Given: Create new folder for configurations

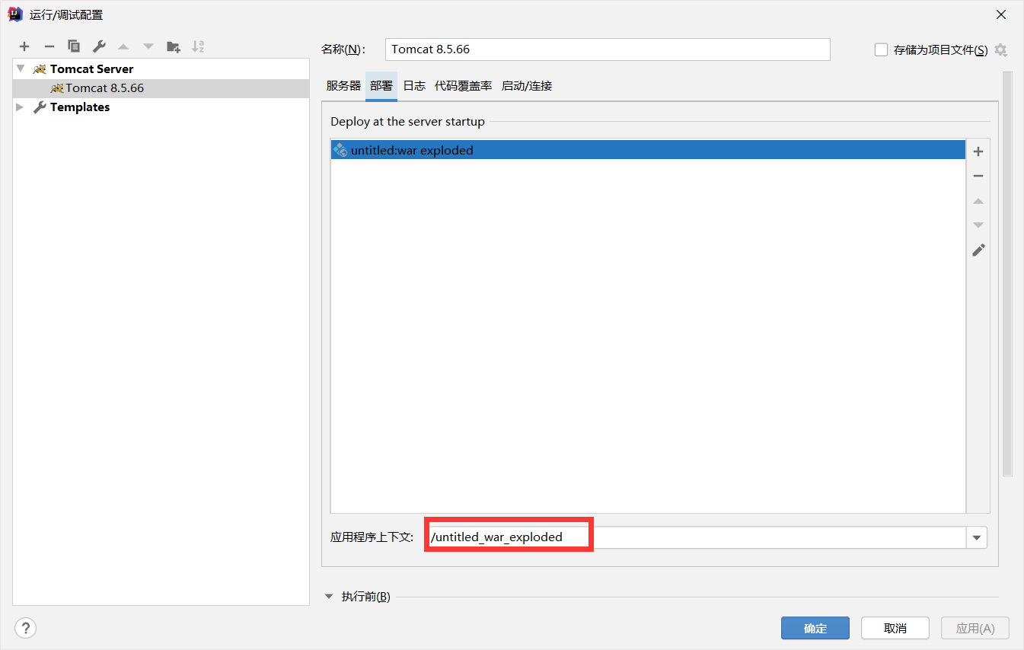Looking at the screenshot, I should point(174,46).
